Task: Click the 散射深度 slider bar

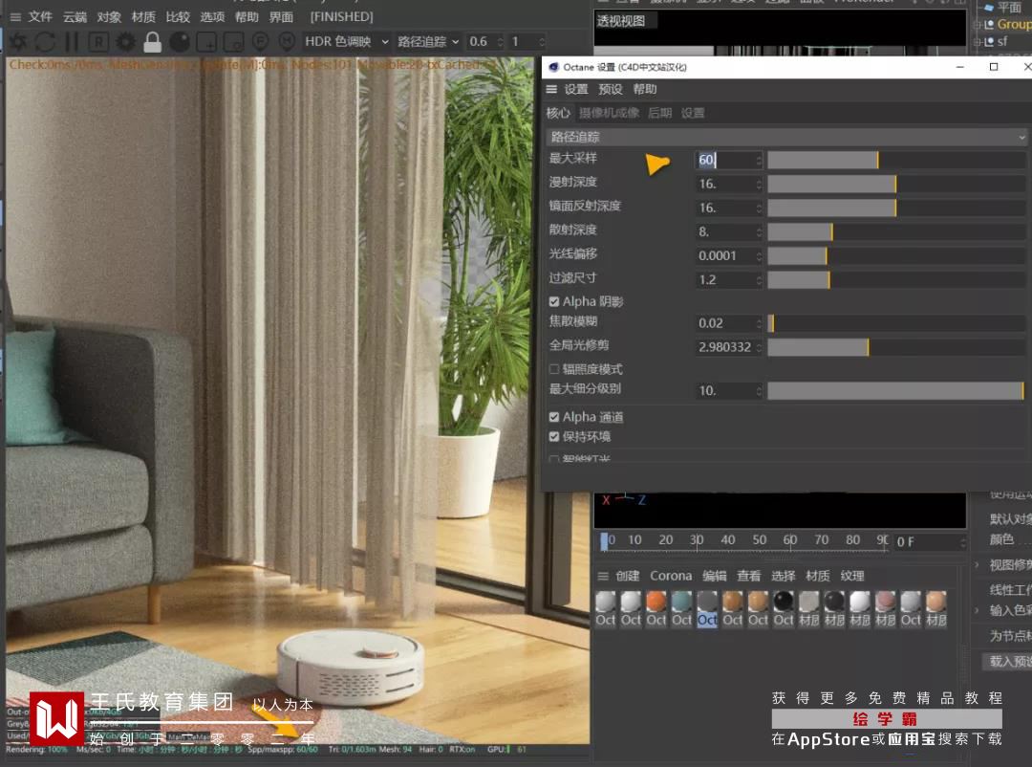Action: point(895,232)
